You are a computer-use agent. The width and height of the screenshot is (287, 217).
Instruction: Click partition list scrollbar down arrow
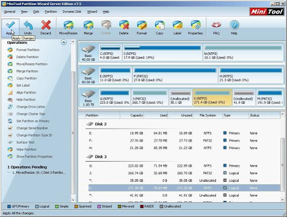(282, 199)
